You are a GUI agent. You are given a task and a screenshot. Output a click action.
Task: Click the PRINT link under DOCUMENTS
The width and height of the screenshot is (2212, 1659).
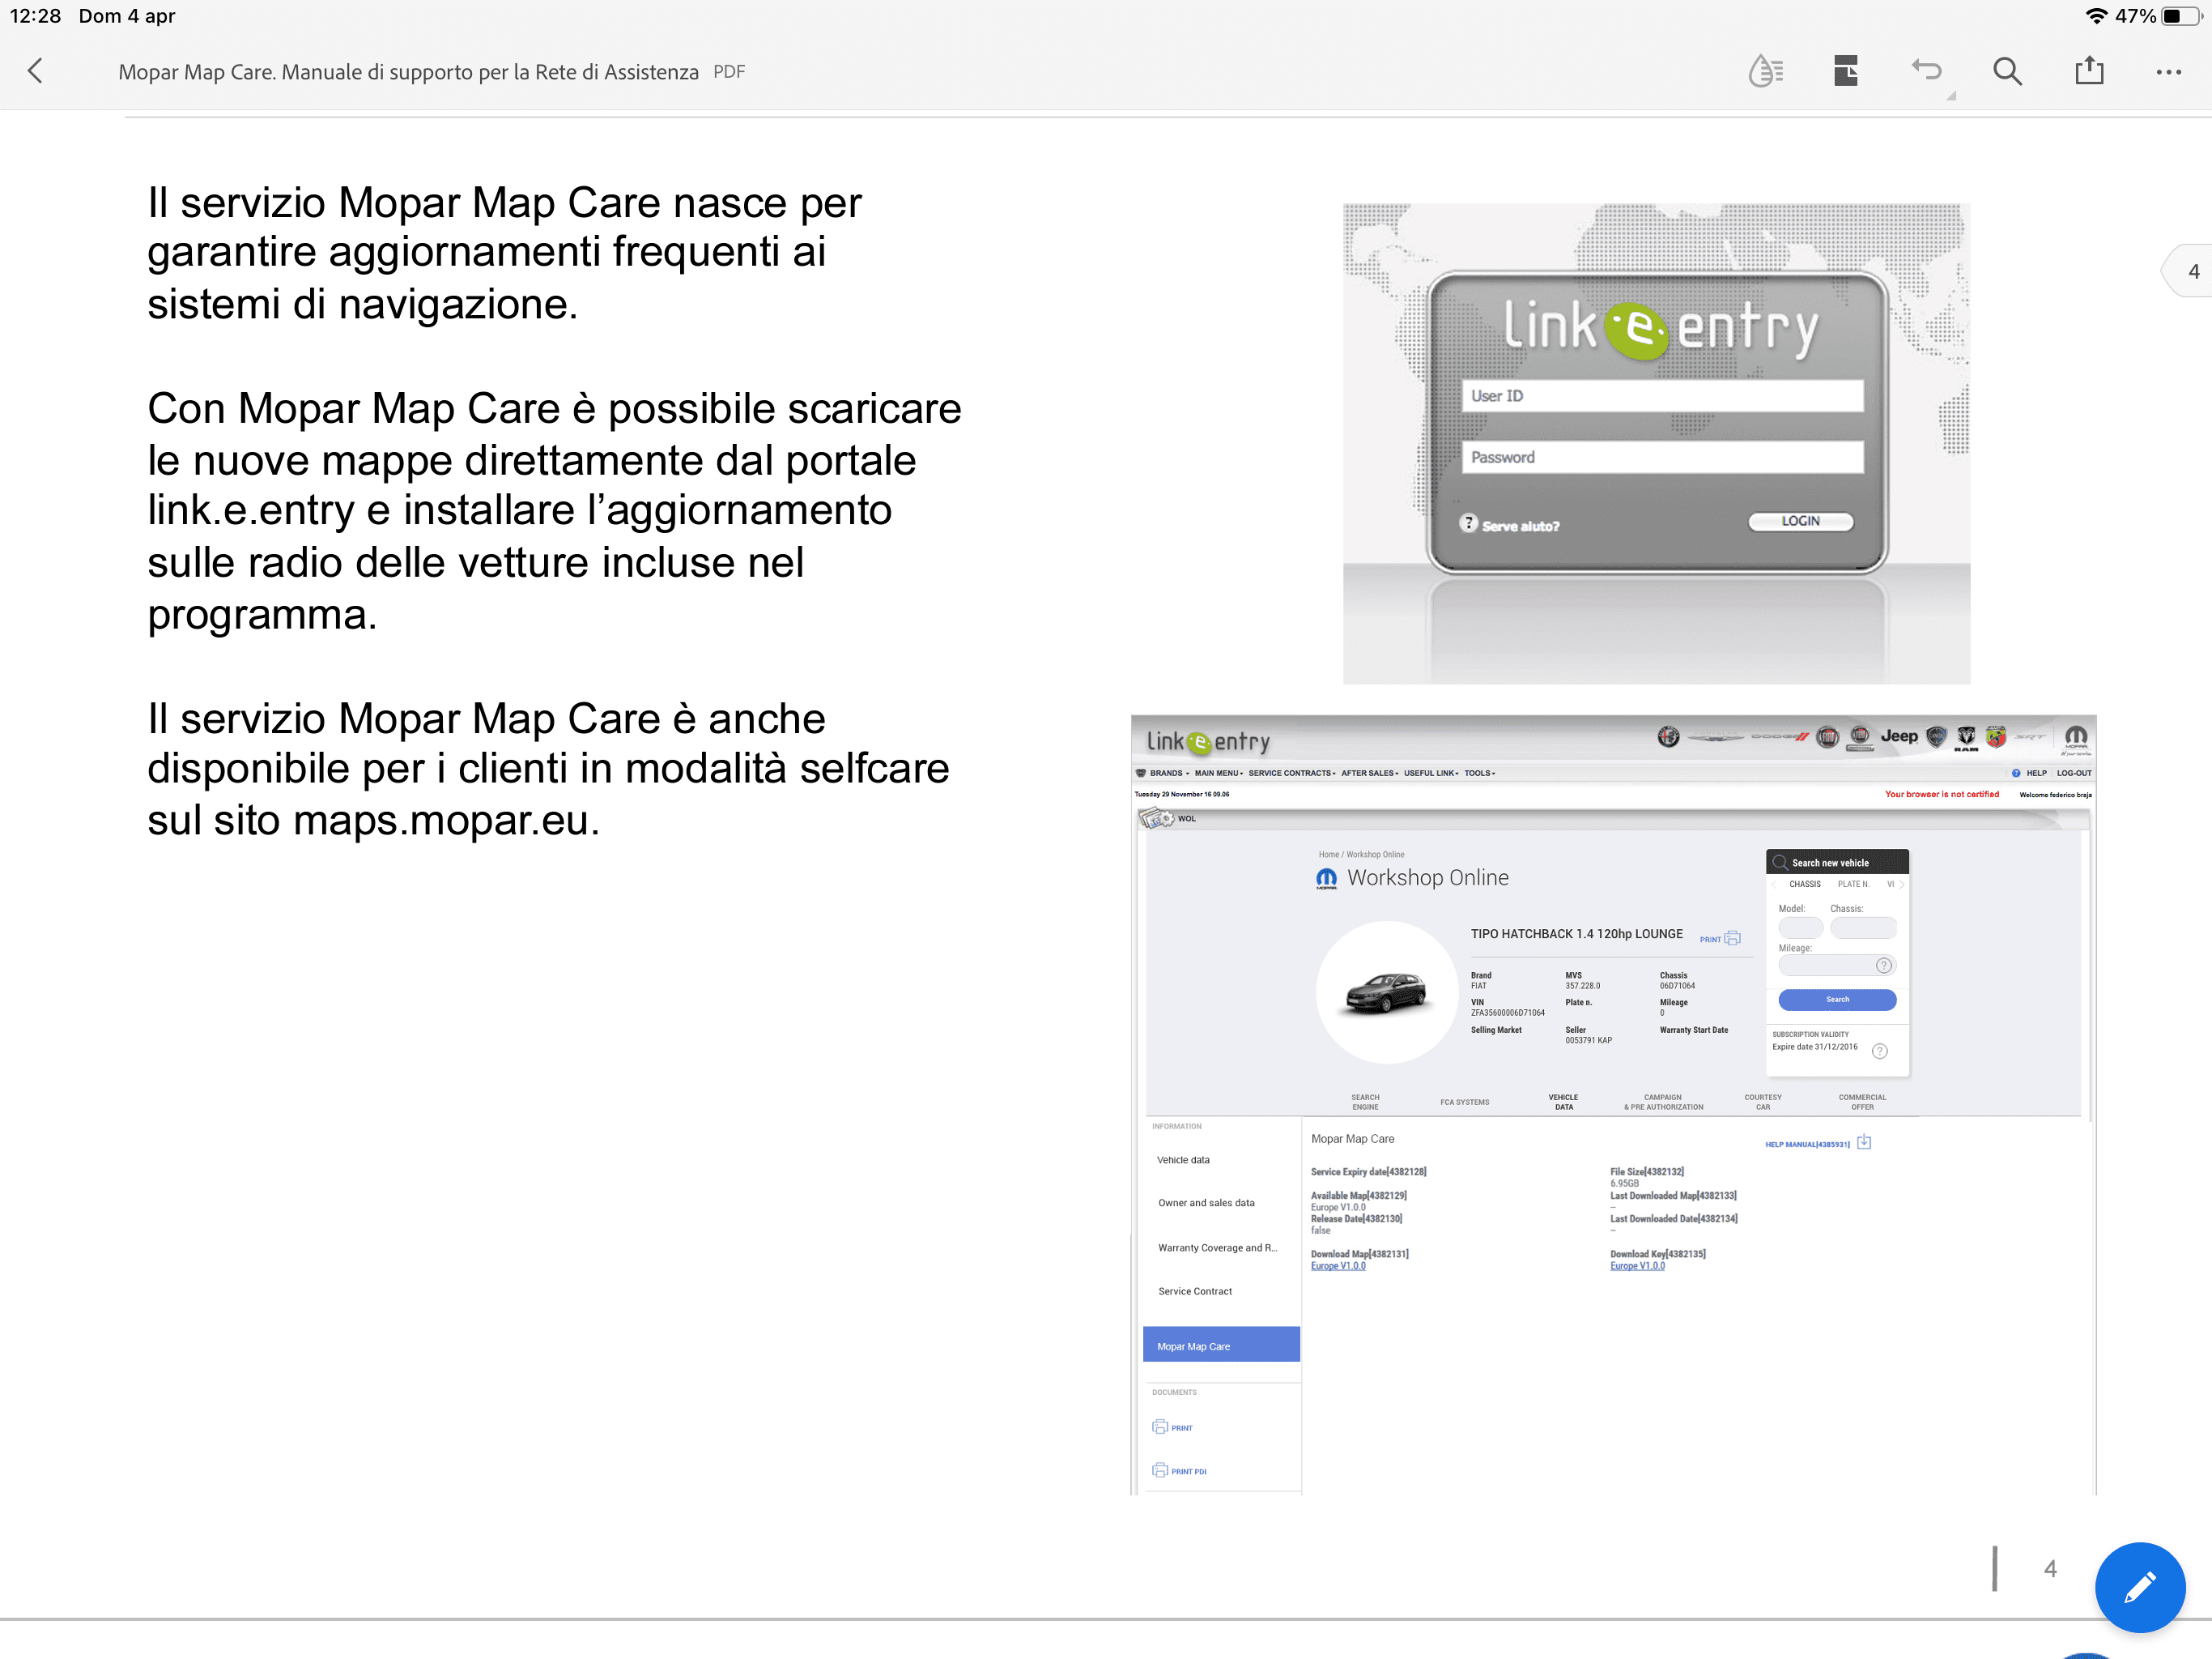point(1172,1427)
